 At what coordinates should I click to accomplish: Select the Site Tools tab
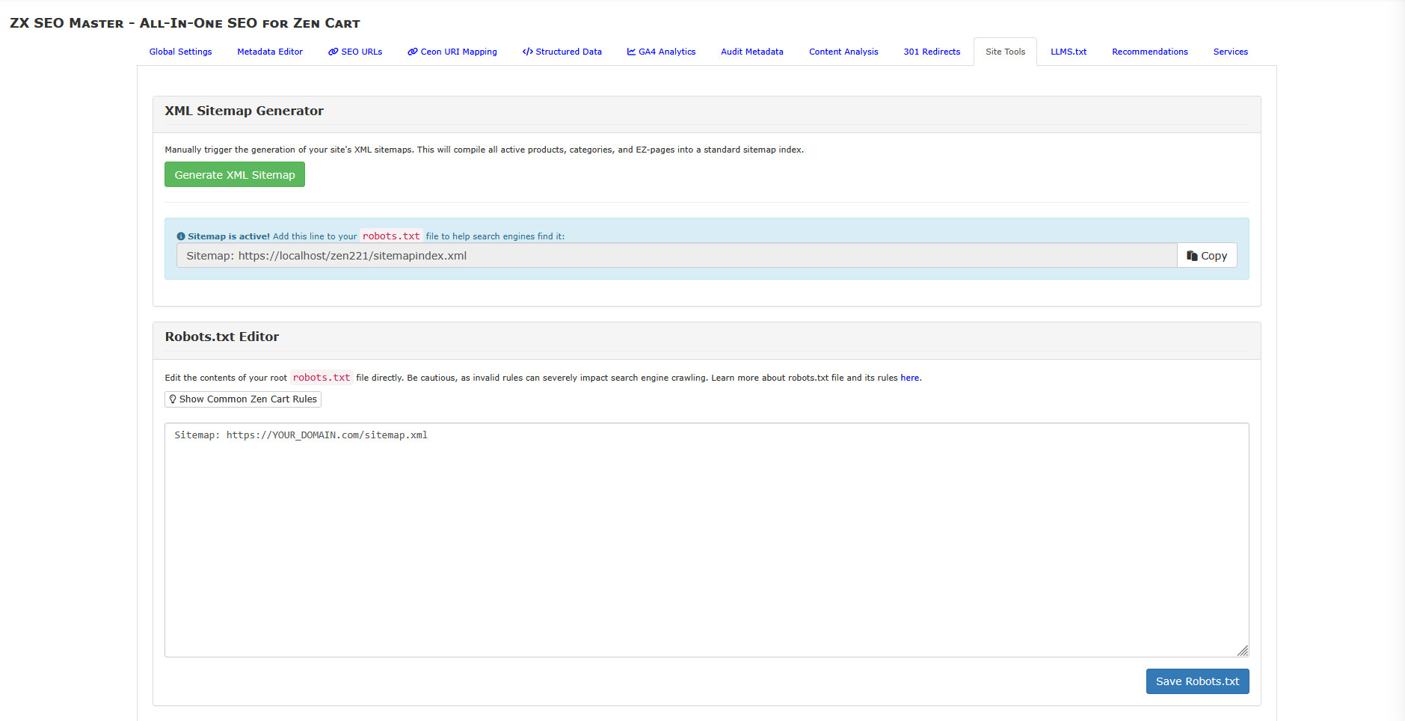(1005, 52)
